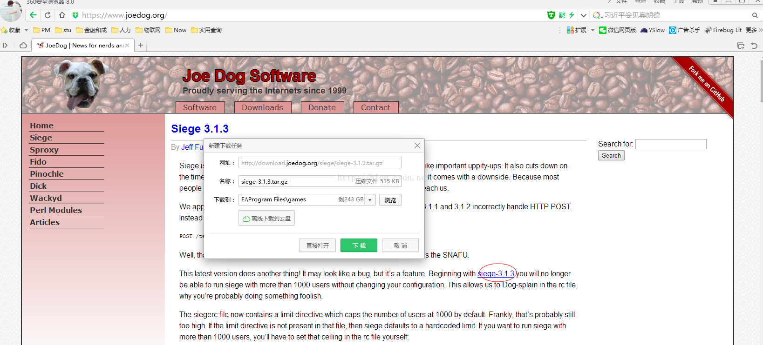The height and width of the screenshot is (345, 763).
Task: Click 离线下载到云盘 button
Action: click(266, 218)
